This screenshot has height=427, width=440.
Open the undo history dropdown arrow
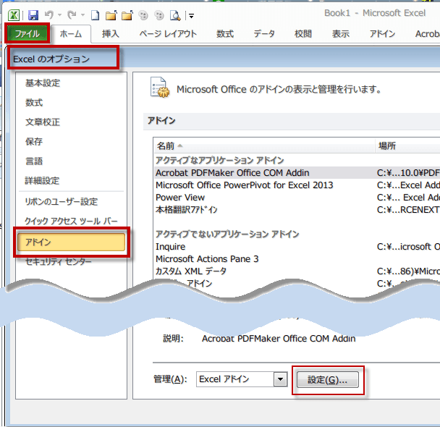[59, 15]
